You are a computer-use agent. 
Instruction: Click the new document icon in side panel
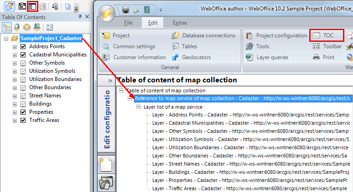tap(106, 164)
